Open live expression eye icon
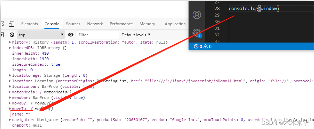 (70, 35)
